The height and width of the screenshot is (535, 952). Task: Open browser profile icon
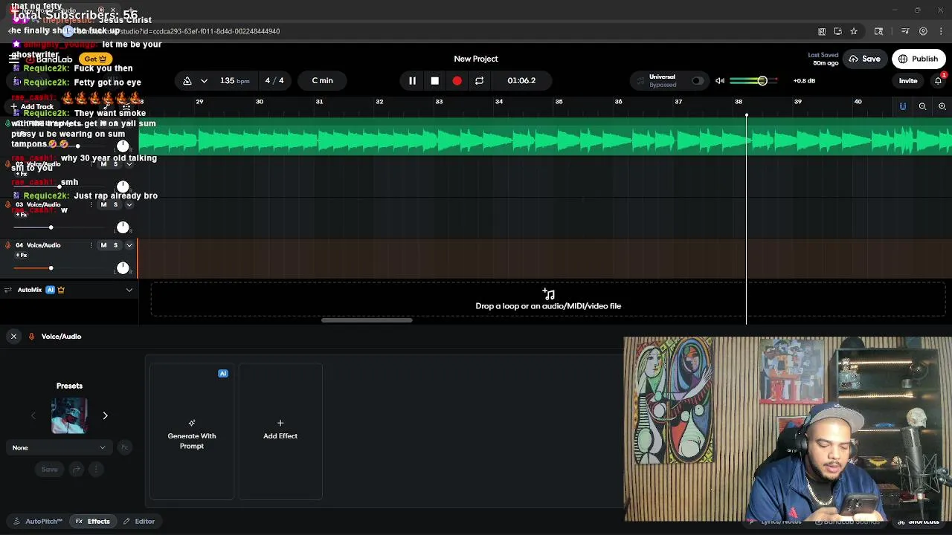click(x=923, y=31)
